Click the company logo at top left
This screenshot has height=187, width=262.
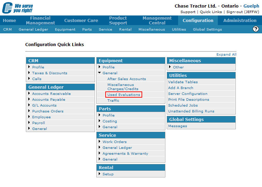point(18,8)
